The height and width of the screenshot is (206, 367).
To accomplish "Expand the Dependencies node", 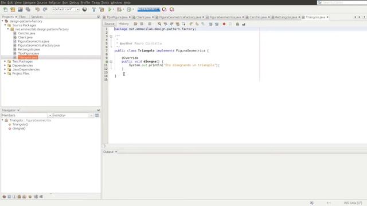I will click(x=5, y=65).
